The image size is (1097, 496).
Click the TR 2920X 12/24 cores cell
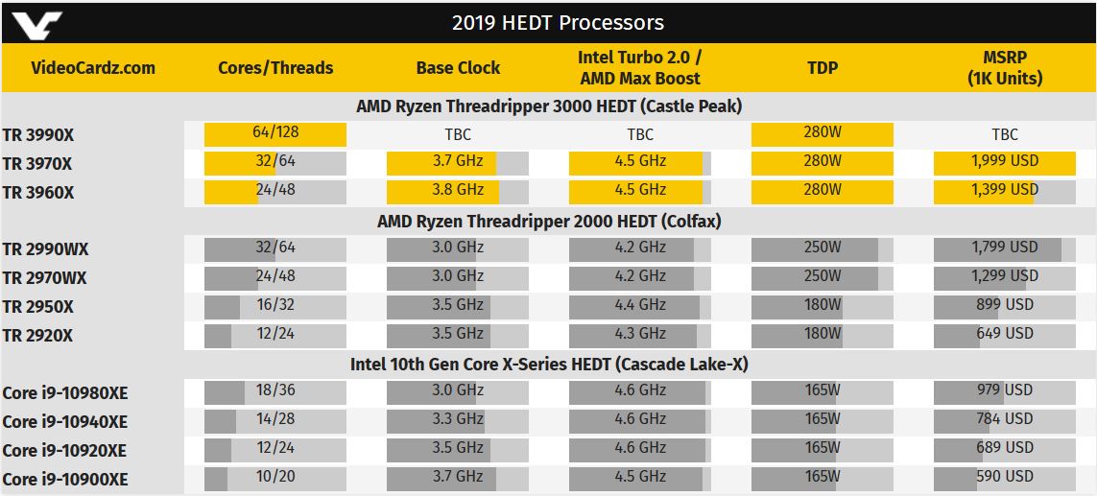(275, 335)
